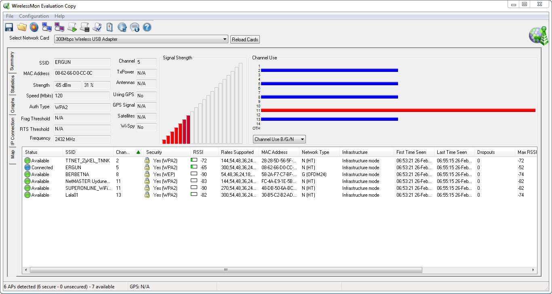
Task: Click the scroll with green play arrow icon
Action: (72, 27)
